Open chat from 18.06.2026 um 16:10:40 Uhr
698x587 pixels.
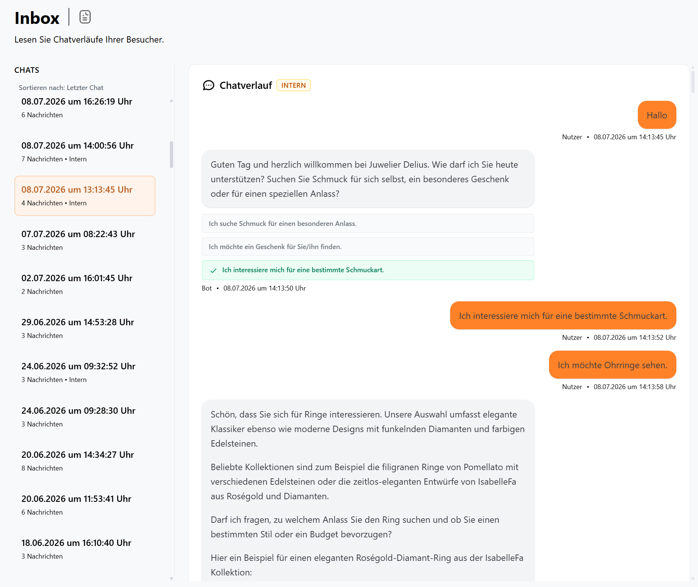(x=85, y=549)
